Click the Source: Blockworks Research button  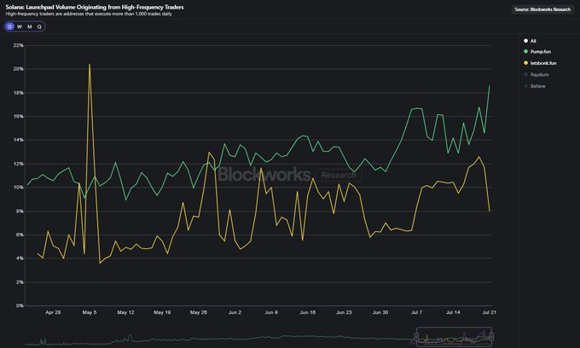(543, 9)
